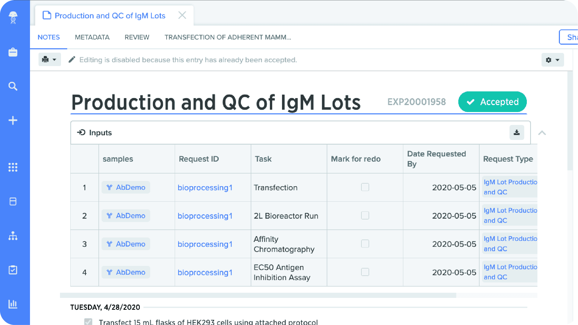Image resolution: width=578 pixels, height=325 pixels.
Task: Open the search magnifier in sidebar
Action: tap(13, 86)
